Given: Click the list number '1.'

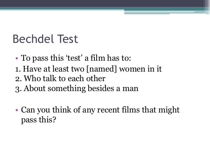Looking at the screenshot, I should click(18, 69).
